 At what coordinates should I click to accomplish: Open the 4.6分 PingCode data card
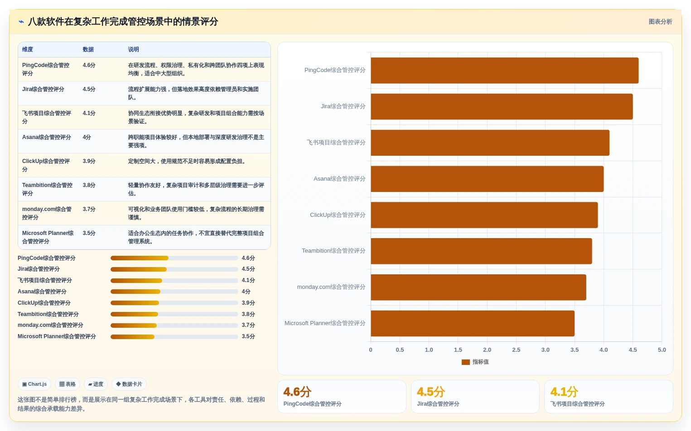(x=342, y=397)
